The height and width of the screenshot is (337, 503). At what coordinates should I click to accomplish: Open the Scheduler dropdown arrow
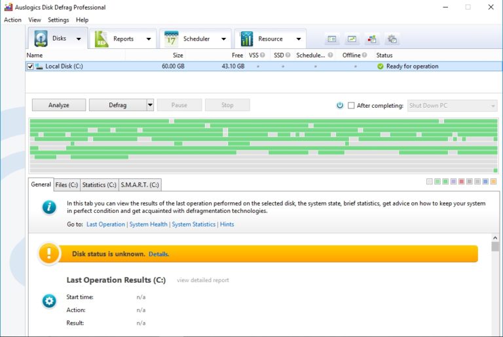(223, 39)
